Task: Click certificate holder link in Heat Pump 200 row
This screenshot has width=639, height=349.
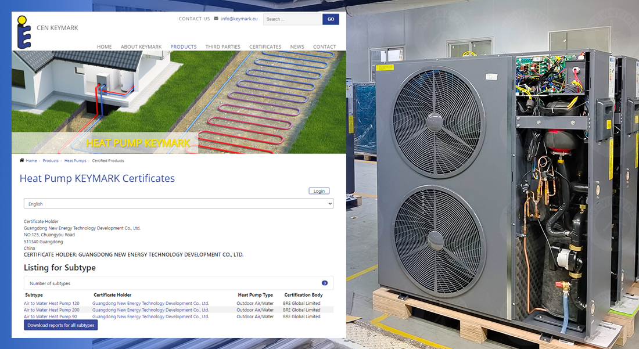Action: tap(150, 310)
